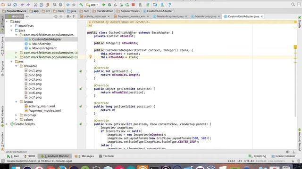The width and height of the screenshot is (302, 169).
Task: Copy selection with the toolbar copy icon
Action: coord(42,5)
